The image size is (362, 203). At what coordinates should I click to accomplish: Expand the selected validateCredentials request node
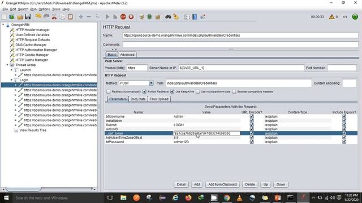click(16, 85)
